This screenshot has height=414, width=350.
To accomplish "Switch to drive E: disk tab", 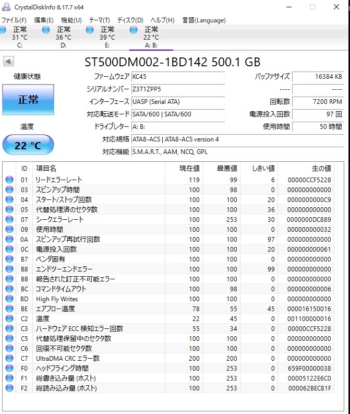I will [x=107, y=37].
